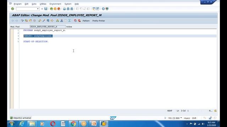Screen dimensions: 227x127
Task: Click the Mod. Pool name field
Action: pyautogui.click(x=48, y=27)
